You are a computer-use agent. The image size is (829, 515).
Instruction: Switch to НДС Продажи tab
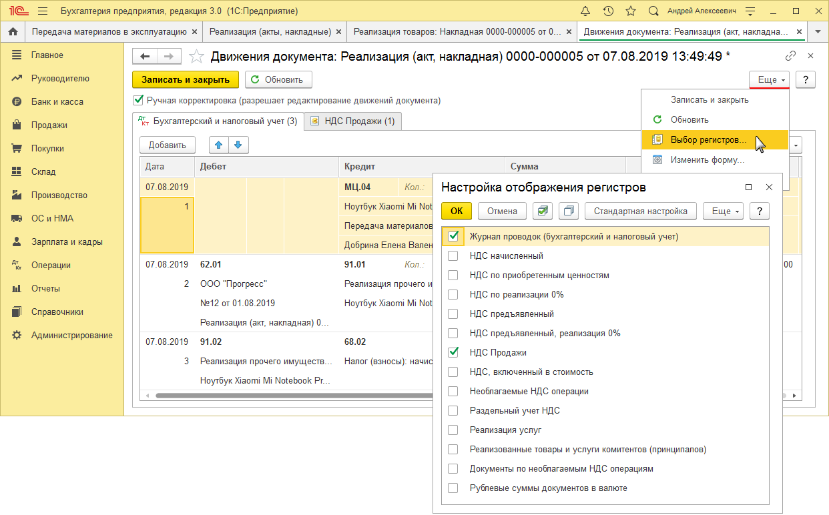point(353,121)
